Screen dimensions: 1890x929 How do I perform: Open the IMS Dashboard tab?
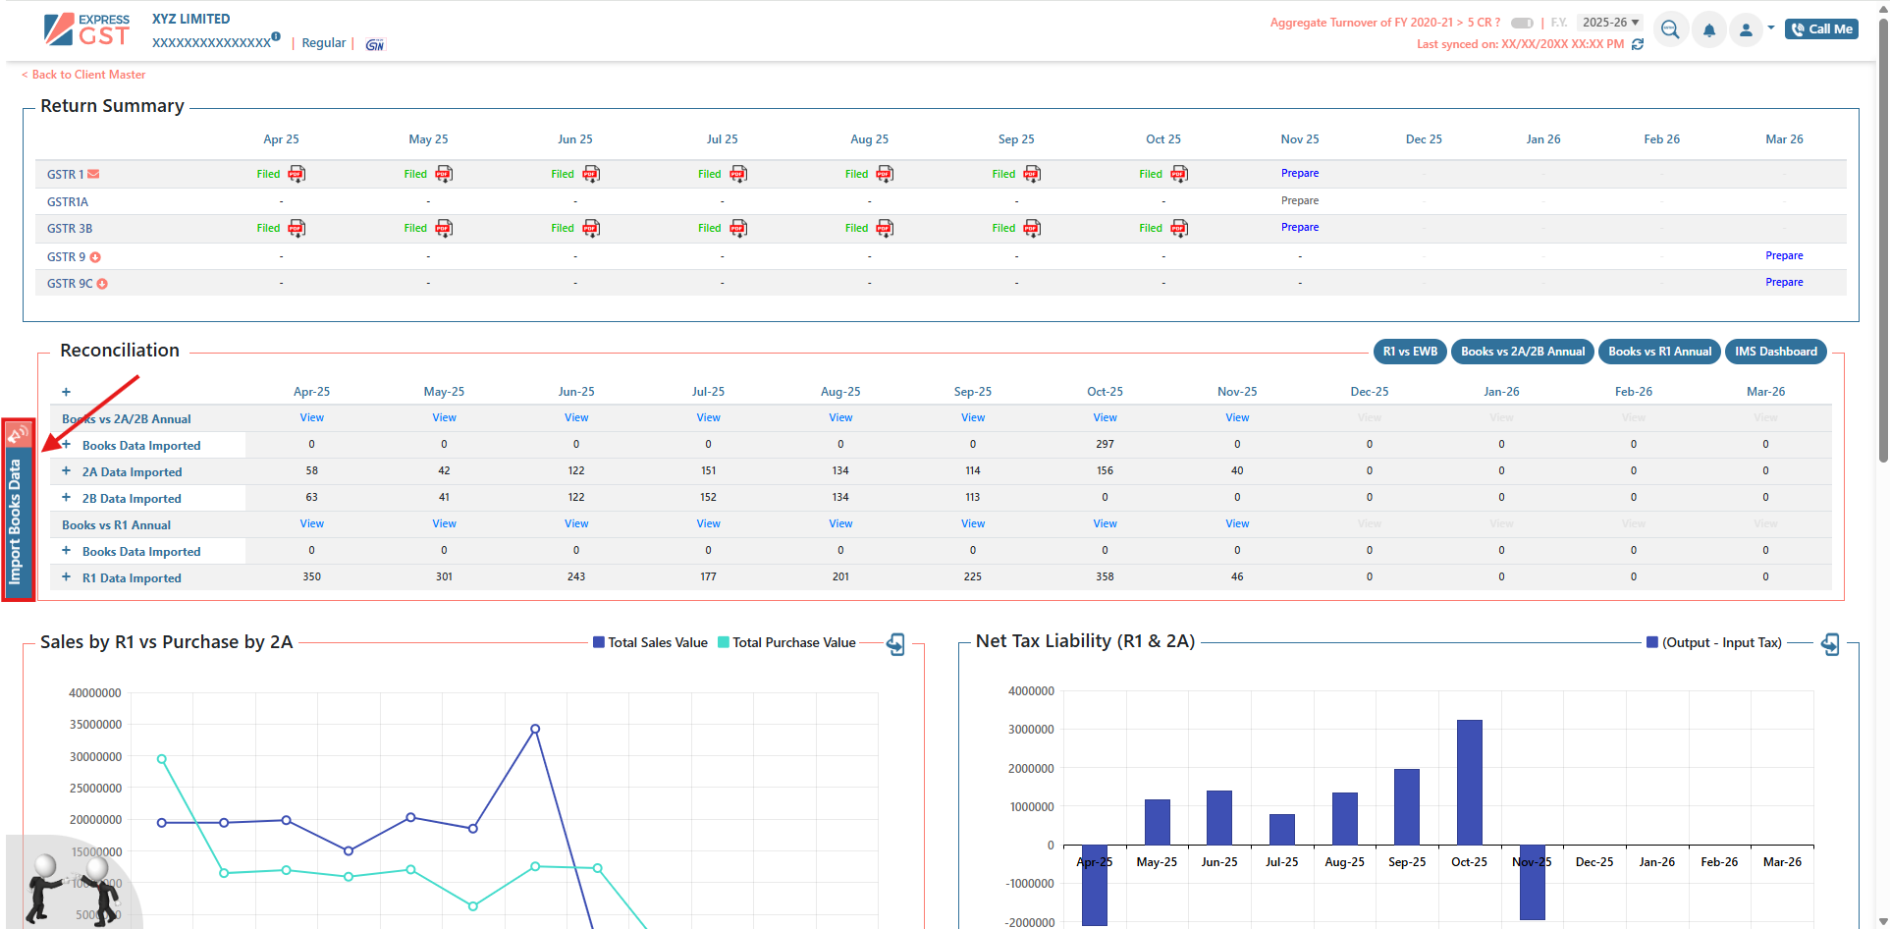point(1775,352)
